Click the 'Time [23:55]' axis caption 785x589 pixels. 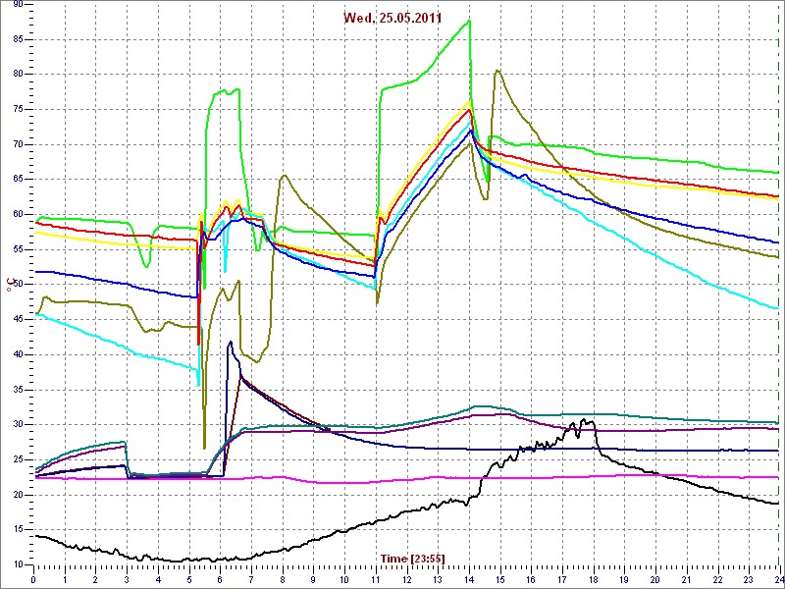point(412,558)
